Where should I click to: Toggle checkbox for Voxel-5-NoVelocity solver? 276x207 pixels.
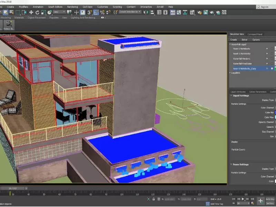pos(272,49)
